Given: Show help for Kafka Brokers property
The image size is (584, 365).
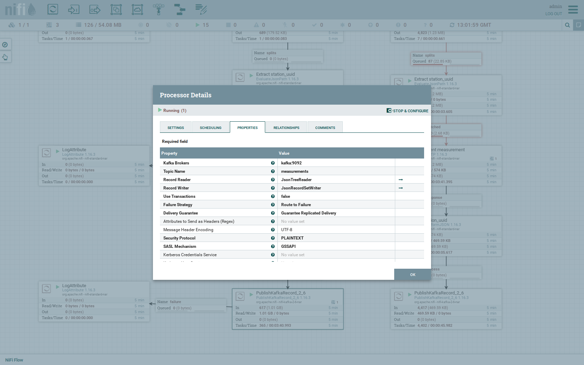Looking at the screenshot, I should click(x=273, y=163).
